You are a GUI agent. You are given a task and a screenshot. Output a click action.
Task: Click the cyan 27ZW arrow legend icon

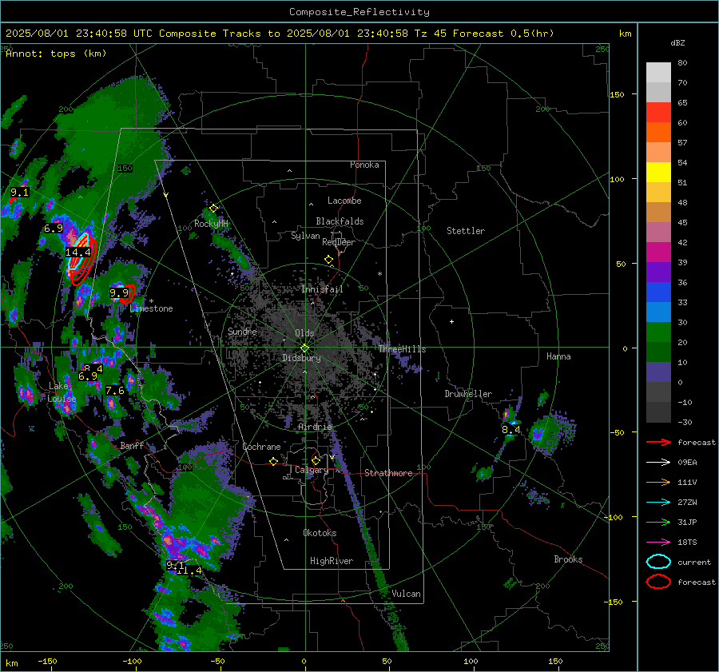pos(658,503)
